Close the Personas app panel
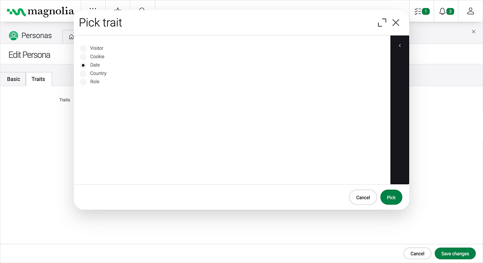 [x=473, y=32]
